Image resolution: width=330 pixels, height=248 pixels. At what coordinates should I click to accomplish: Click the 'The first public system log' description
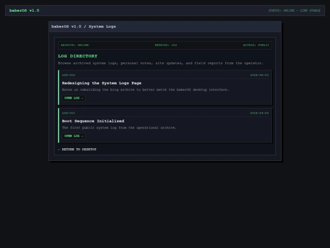pos(119,127)
